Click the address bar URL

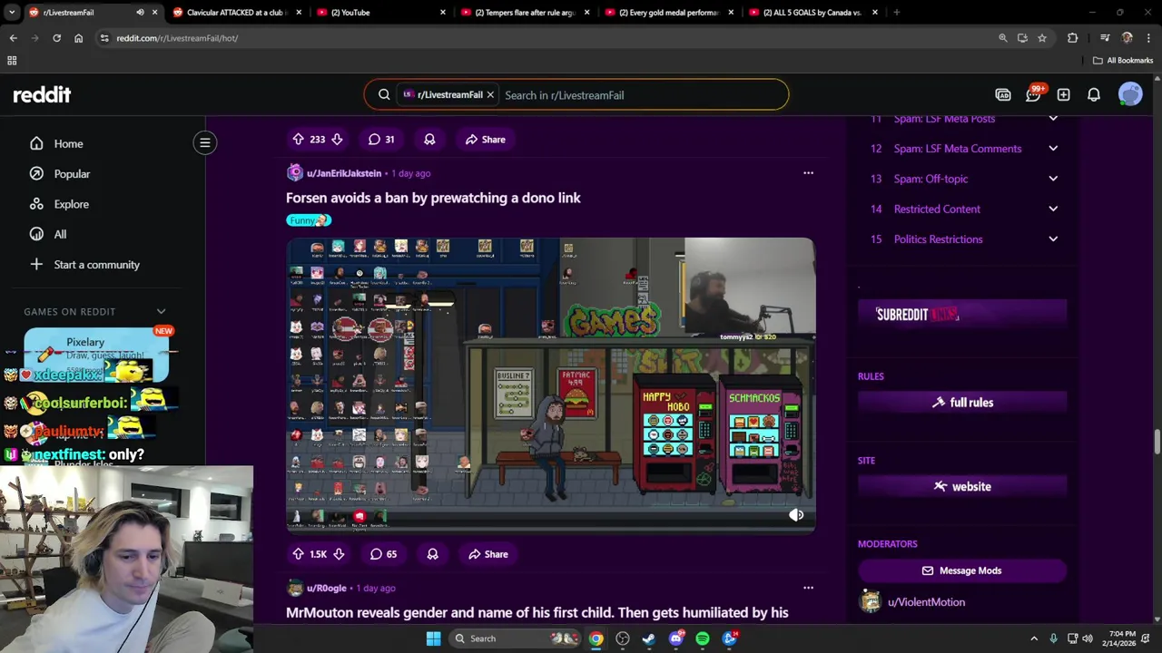pos(177,38)
